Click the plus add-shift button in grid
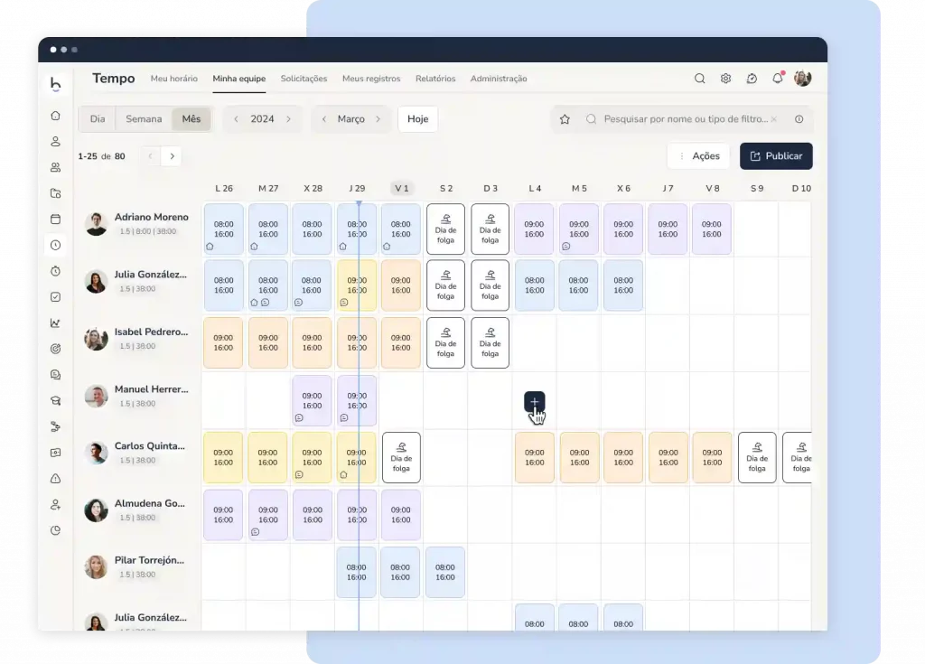This screenshot has width=925, height=664. 534,402
